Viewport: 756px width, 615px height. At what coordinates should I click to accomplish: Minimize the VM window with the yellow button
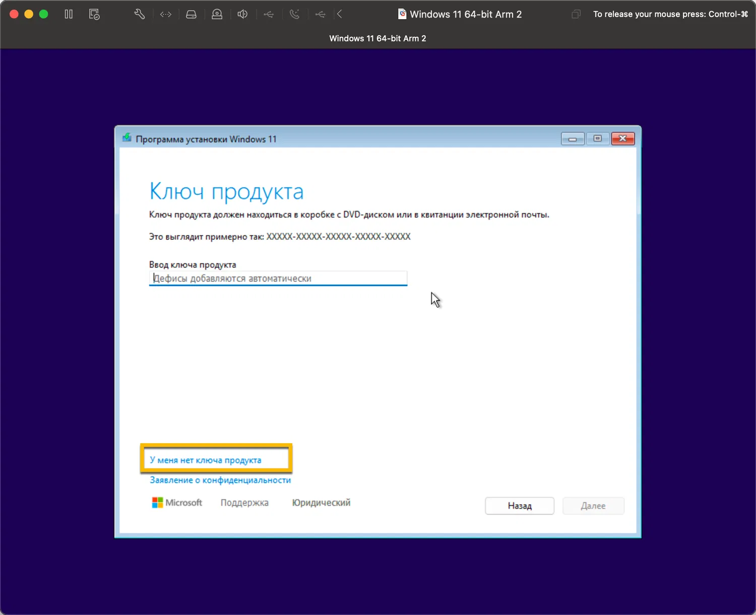click(29, 14)
